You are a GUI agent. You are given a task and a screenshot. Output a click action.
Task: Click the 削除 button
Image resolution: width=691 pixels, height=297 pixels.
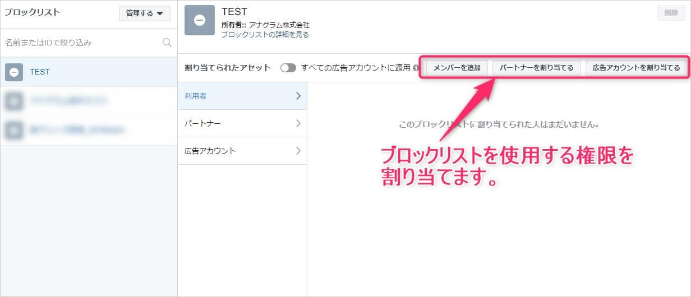[671, 13]
